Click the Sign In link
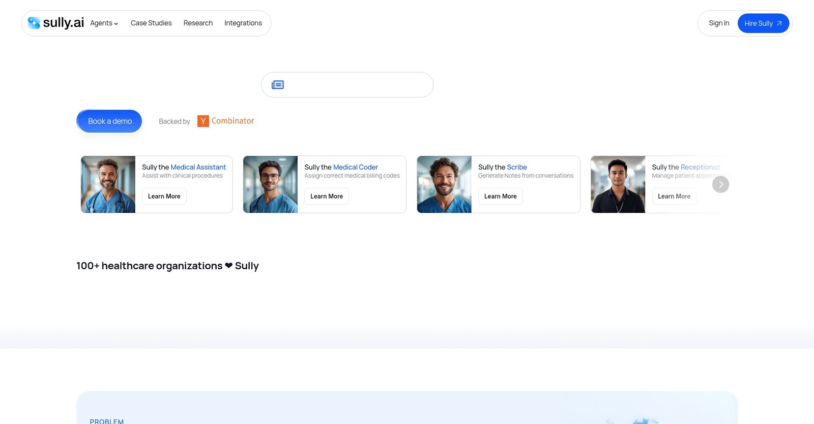 718,23
